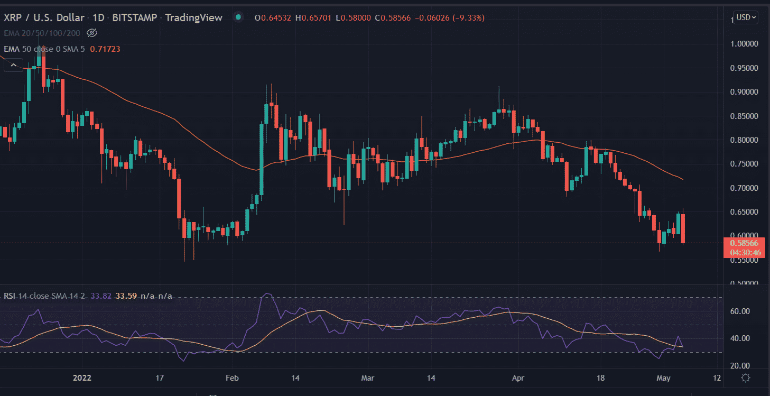Click the 2022 label on the time axis
The height and width of the screenshot is (396, 770).
(82, 378)
